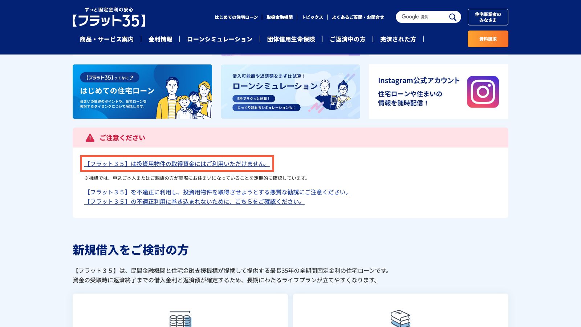Open トピックス header link
This screenshot has width=581, height=327.
point(312,17)
